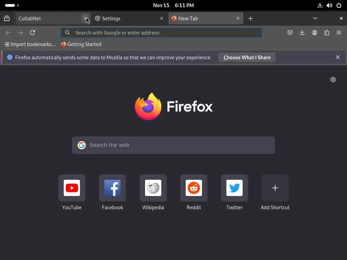Dismiss the data sharing notification bar
Screen dimensions: 347x260
(338, 58)
